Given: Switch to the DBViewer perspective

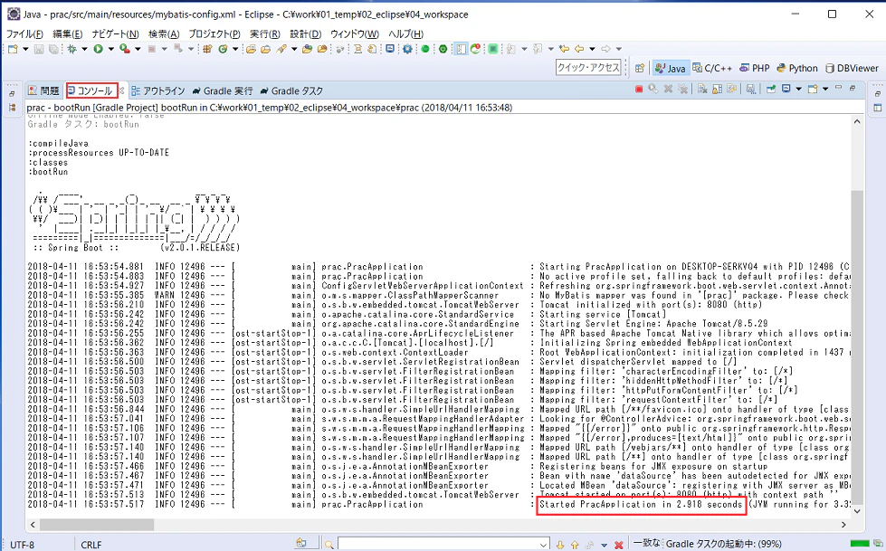Looking at the screenshot, I should (x=853, y=68).
